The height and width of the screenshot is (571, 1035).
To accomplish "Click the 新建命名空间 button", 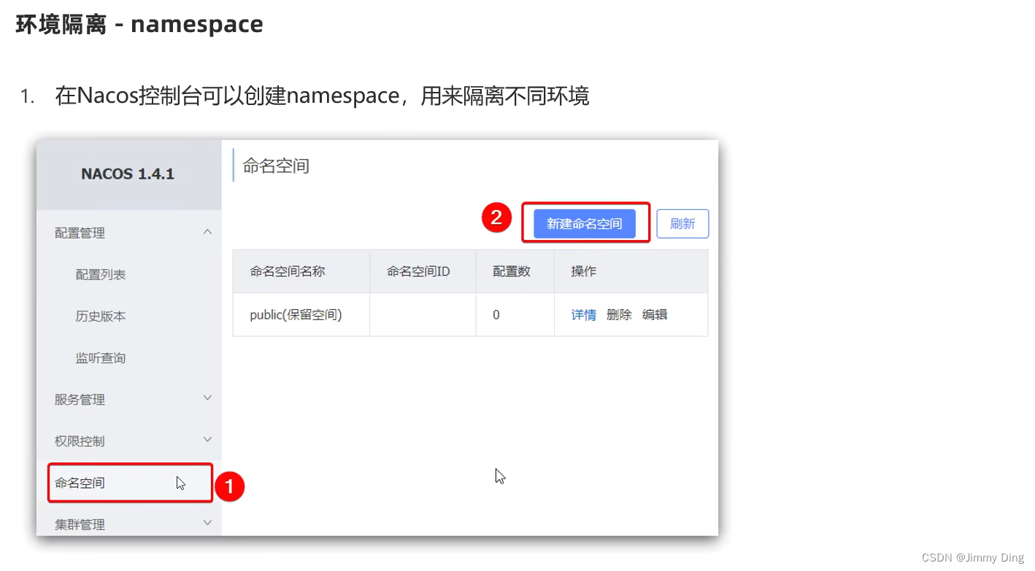I will point(584,224).
